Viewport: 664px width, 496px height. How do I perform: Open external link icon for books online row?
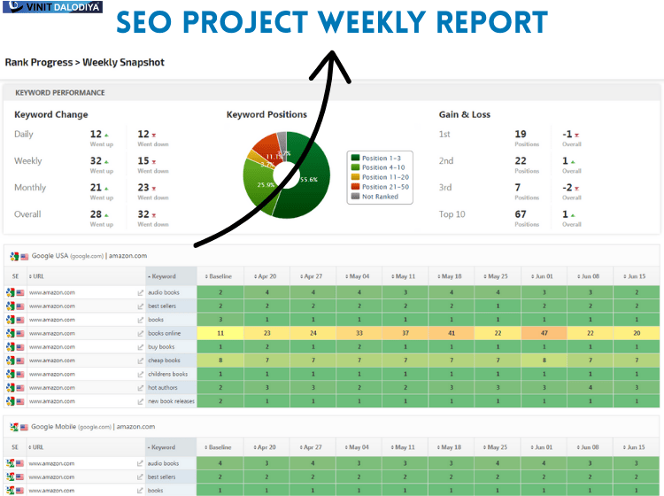click(140, 333)
